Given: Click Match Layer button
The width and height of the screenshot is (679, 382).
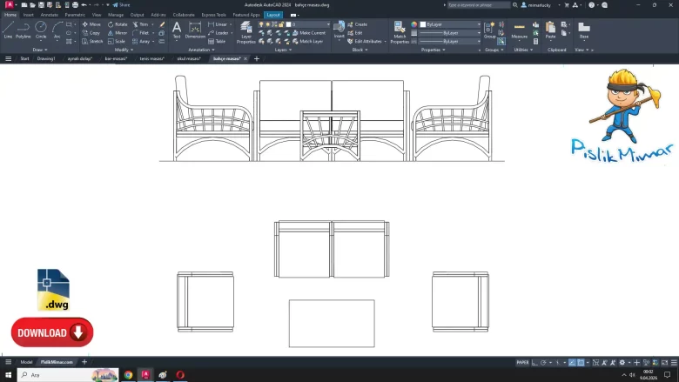Looking at the screenshot, I should pos(308,42).
